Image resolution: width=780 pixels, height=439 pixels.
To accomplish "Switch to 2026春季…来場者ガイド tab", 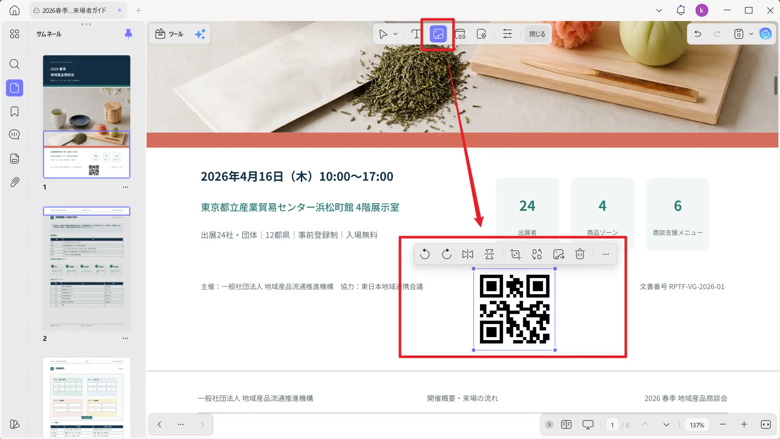I will tap(78, 10).
